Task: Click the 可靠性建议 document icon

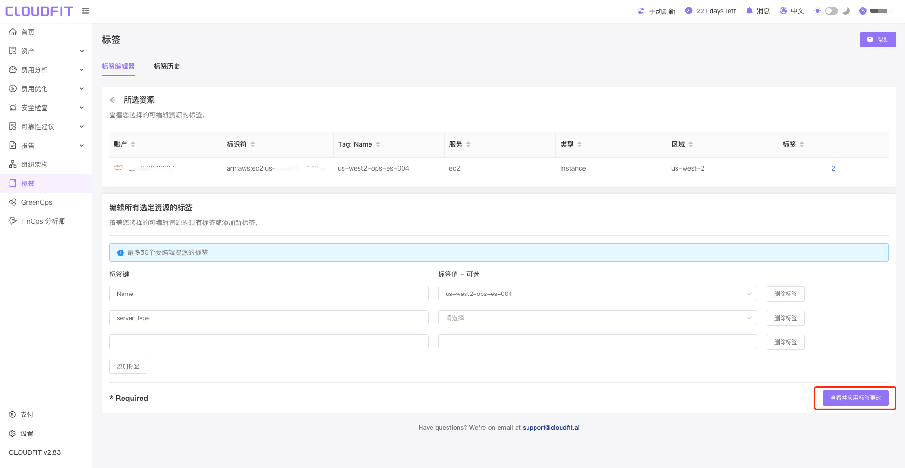Action: [13, 126]
